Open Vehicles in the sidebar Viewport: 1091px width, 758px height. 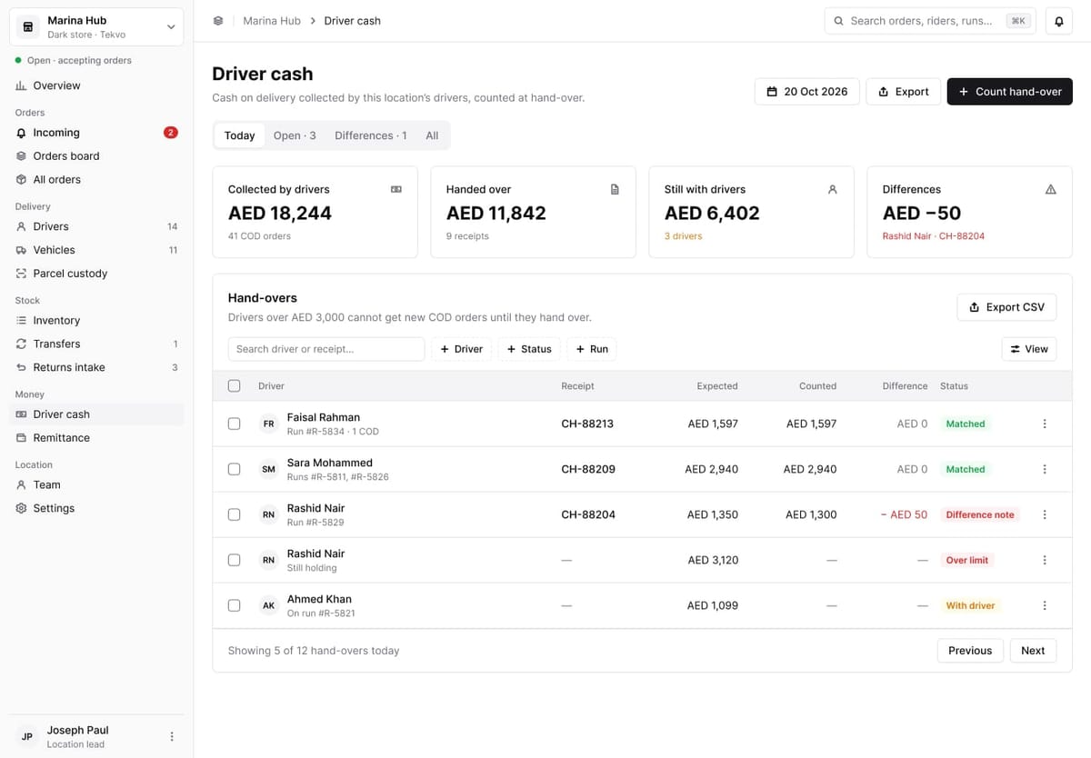96,250
